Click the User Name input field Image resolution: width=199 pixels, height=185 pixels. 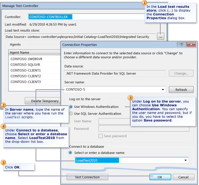coord(114,121)
